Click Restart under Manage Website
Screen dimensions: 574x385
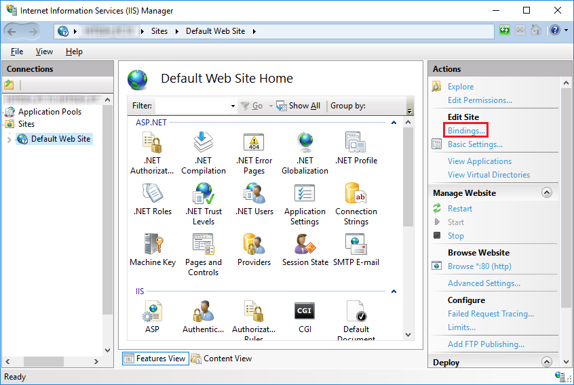point(460,209)
